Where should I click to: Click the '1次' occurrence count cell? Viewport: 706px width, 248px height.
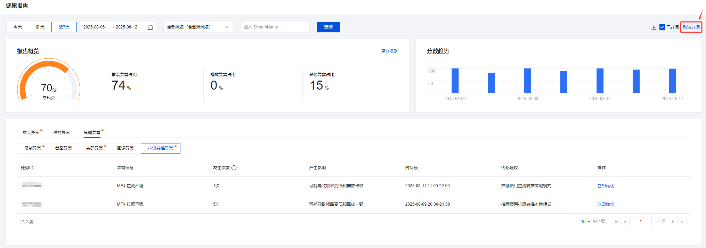(216, 186)
